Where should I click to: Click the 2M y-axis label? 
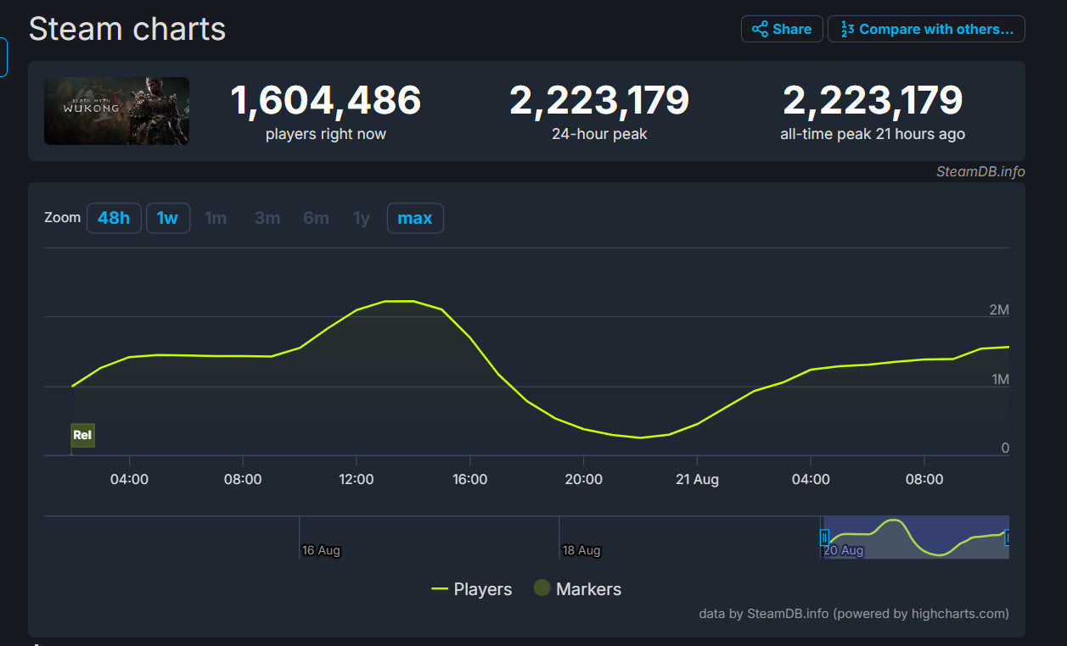pyautogui.click(x=999, y=310)
